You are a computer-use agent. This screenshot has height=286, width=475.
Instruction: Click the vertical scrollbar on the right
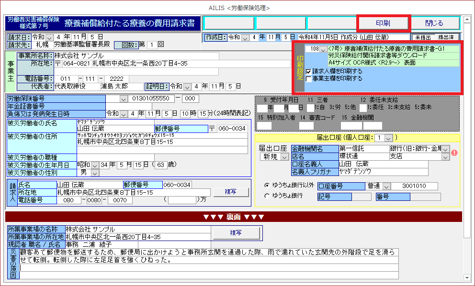pyautogui.click(x=468, y=143)
